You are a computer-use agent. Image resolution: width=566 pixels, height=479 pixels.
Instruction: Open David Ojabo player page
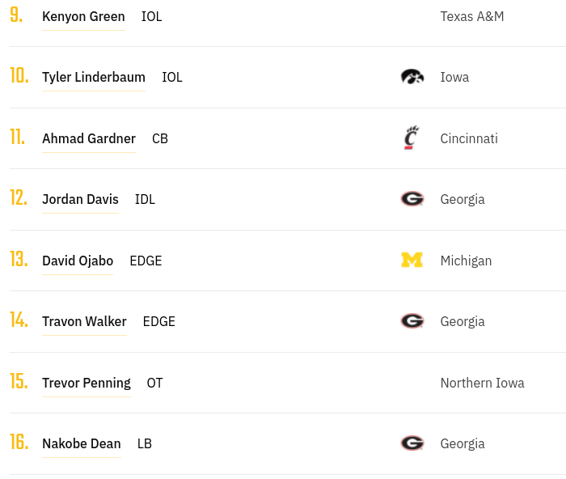point(78,261)
